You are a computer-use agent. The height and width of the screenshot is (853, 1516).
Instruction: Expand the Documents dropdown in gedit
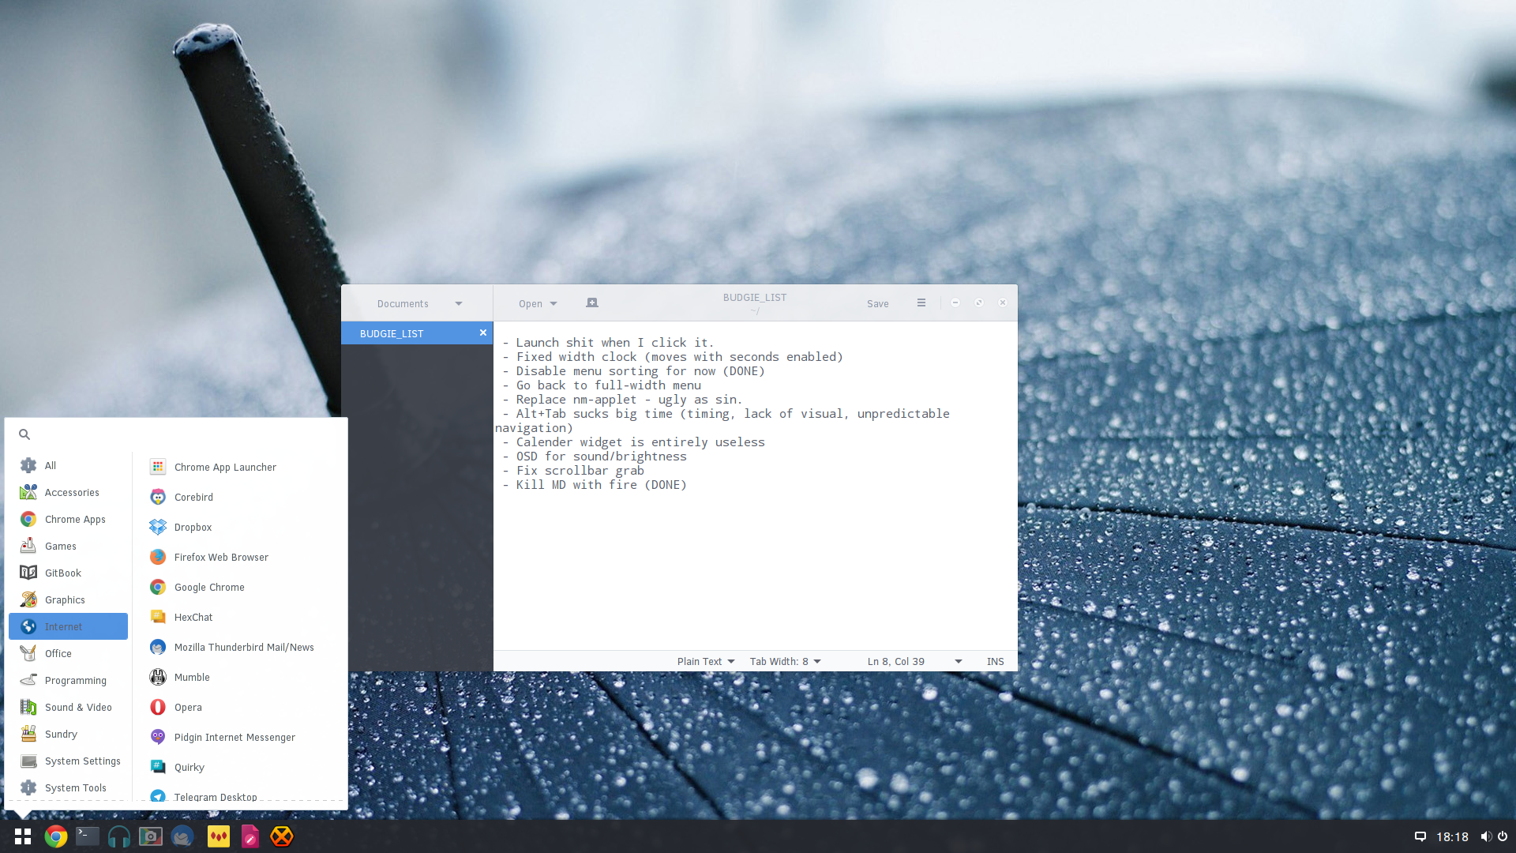tap(418, 303)
